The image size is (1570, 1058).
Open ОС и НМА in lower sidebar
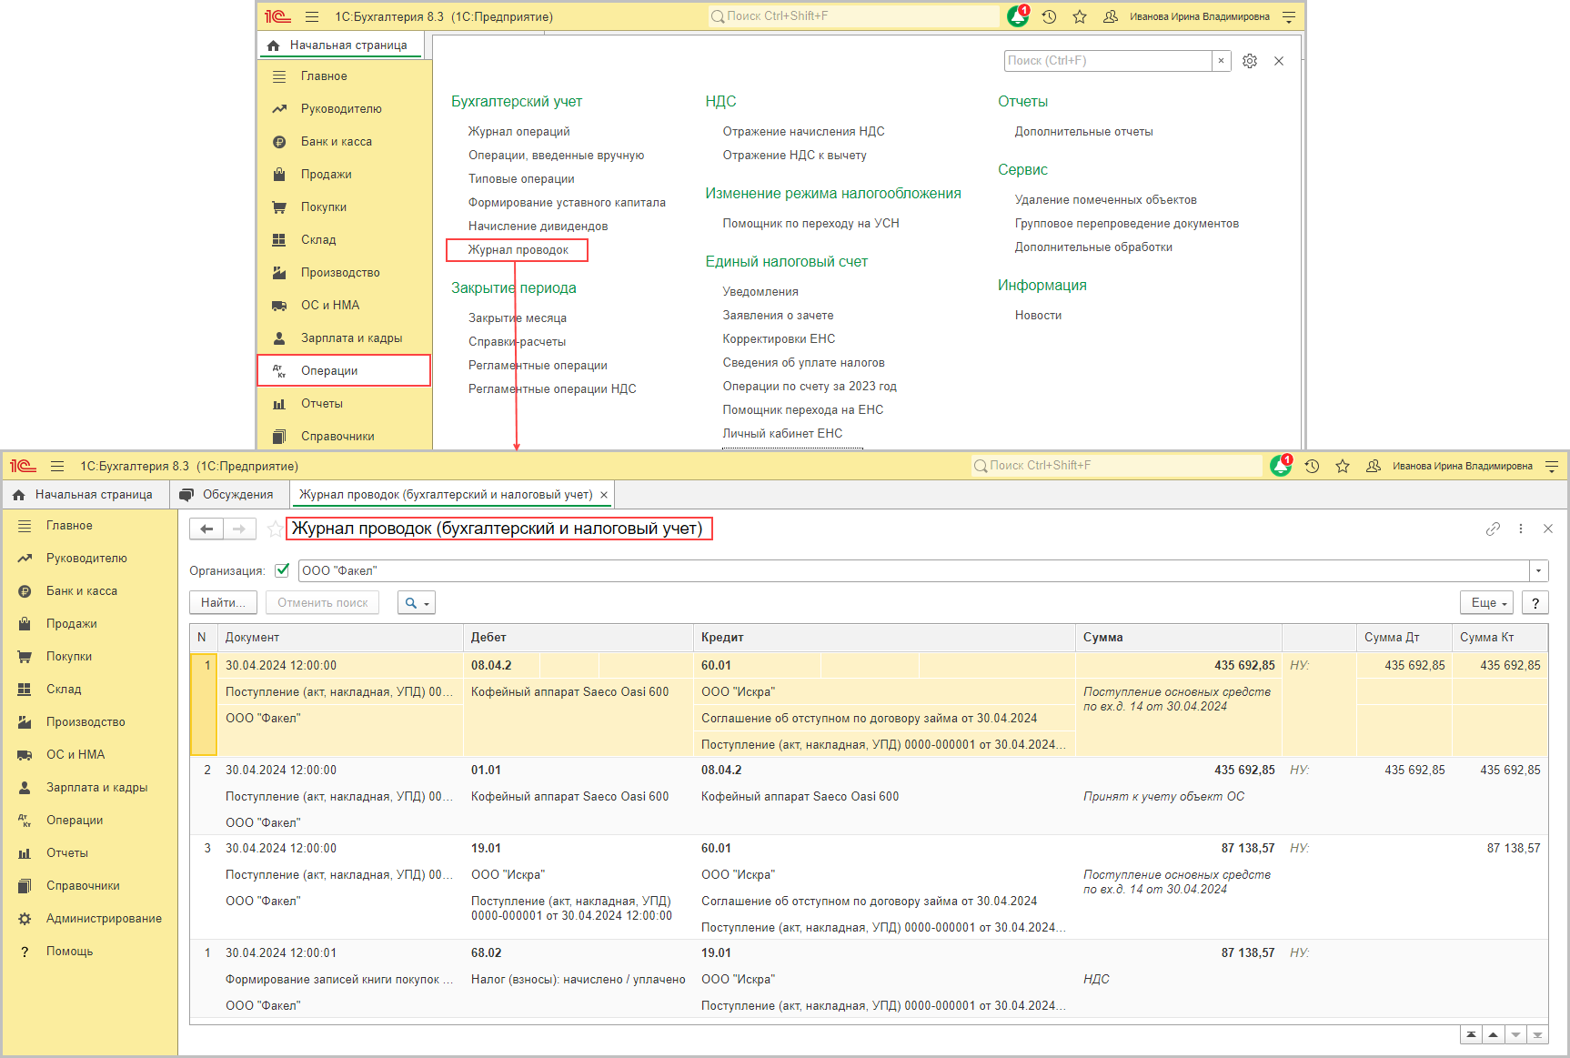point(89,755)
